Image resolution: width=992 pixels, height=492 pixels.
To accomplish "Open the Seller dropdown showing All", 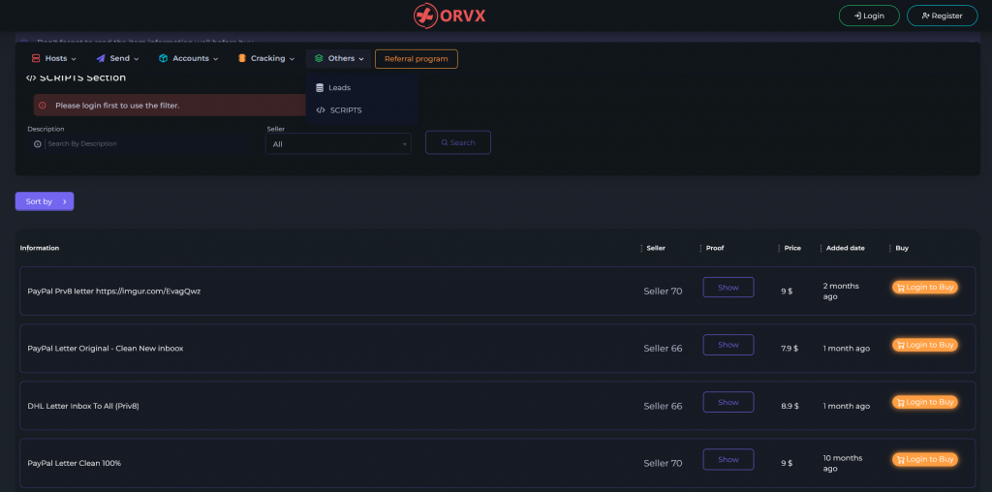I will tap(338, 144).
